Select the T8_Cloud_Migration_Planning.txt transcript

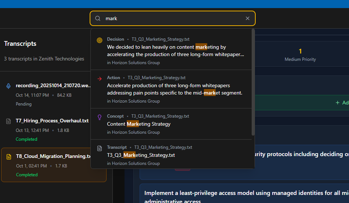point(53,156)
